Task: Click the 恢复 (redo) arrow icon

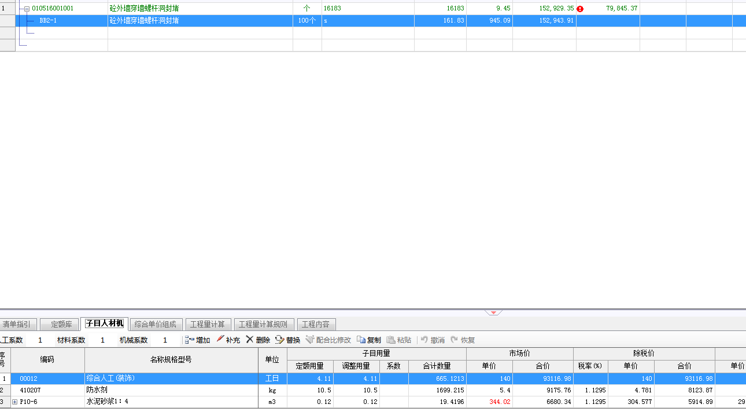Action: tap(455, 340)
